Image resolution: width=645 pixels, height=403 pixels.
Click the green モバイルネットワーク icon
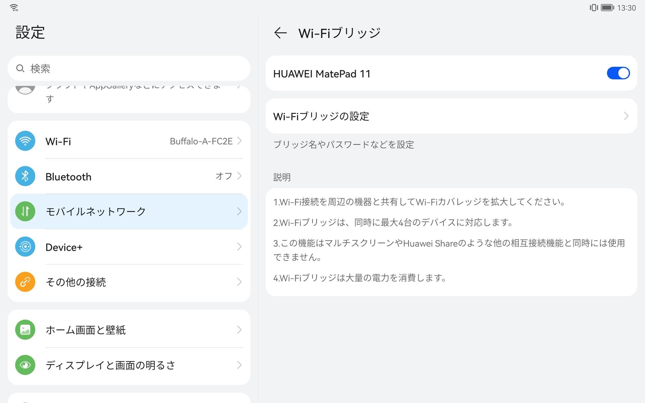(25, 211)
